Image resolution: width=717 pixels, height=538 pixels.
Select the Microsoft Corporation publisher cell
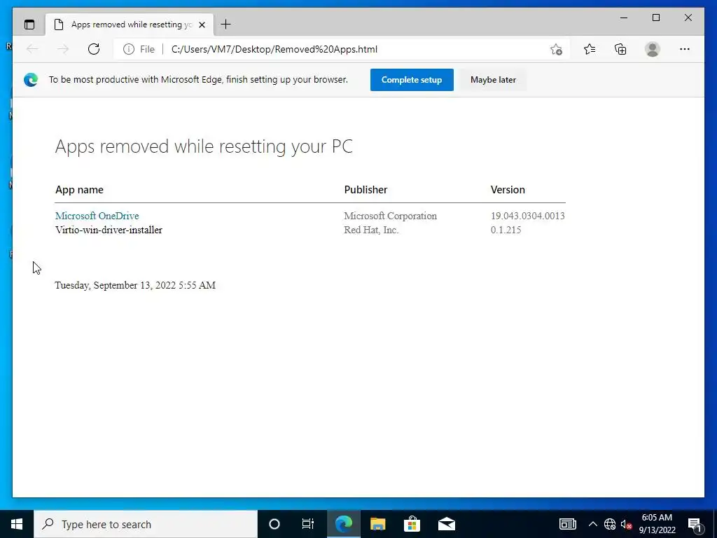(x=391, y=216)
